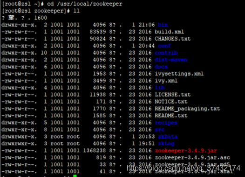
Task: Select the 'contrib' directory name
Action: pyautogui.click(x=166, y=53)
